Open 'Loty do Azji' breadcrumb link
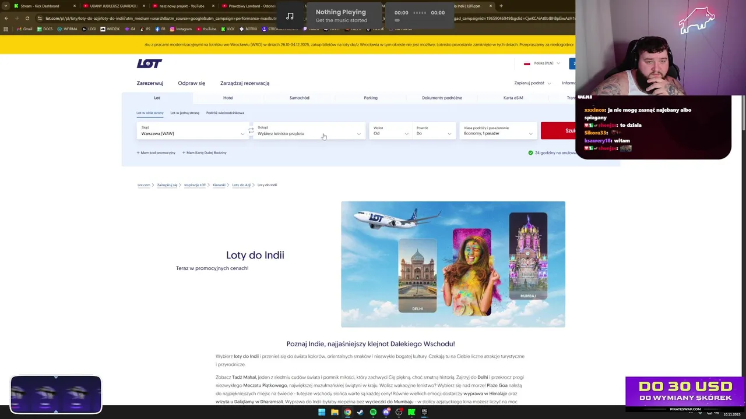Image resolution: width=746 pixels, height=419 pixels. click(x=241, y=185)
